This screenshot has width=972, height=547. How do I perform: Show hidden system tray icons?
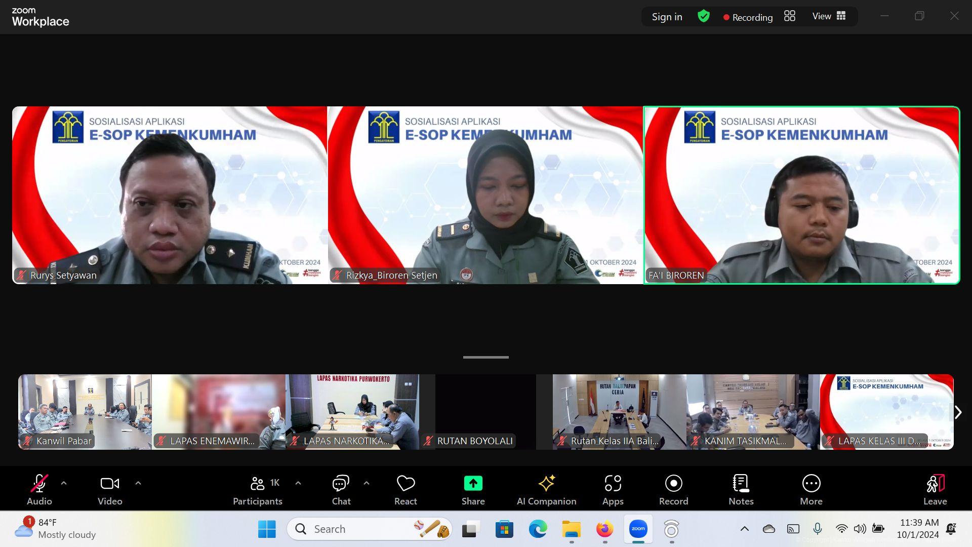point(745,529)
